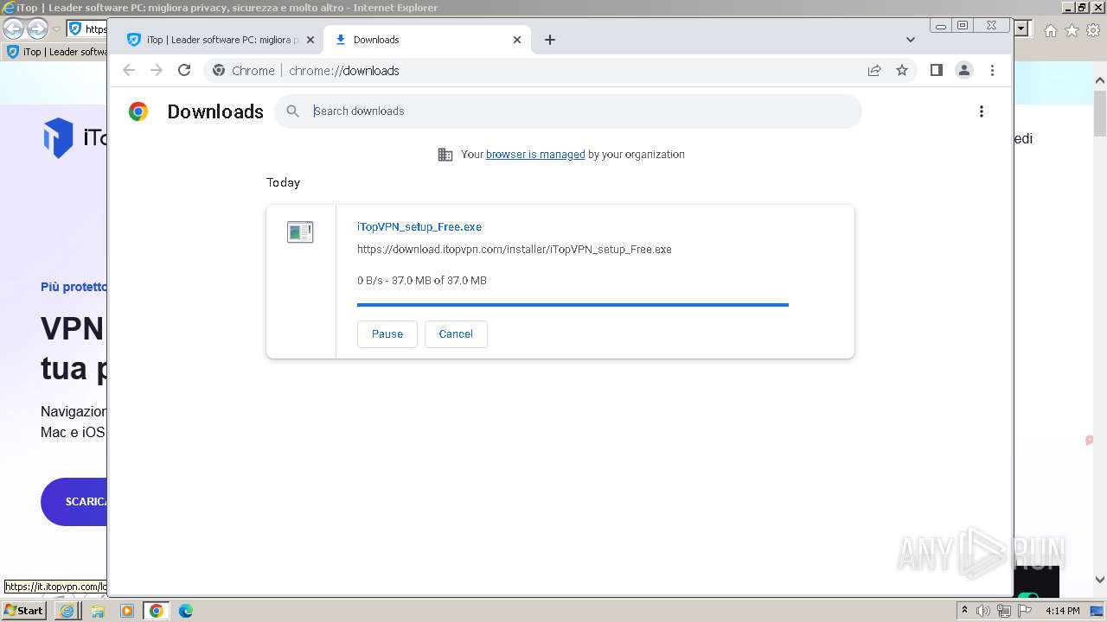Open 'browser is managed' link
Image resolution: width=1107 pixels, height=622 pixels.
click(x=535, y=155)
